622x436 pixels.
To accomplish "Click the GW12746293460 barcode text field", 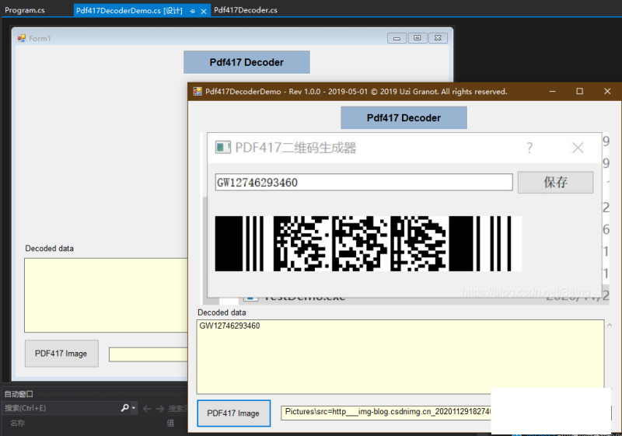I will tap(364, 183).
